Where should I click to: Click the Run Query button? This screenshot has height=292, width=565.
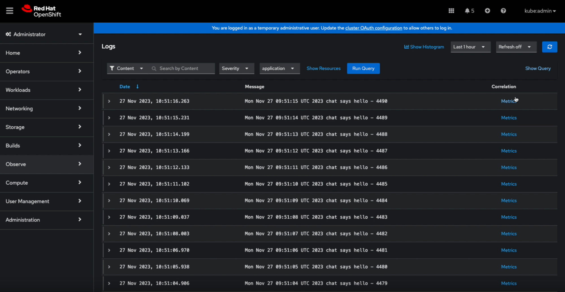[x=363, y=68]
